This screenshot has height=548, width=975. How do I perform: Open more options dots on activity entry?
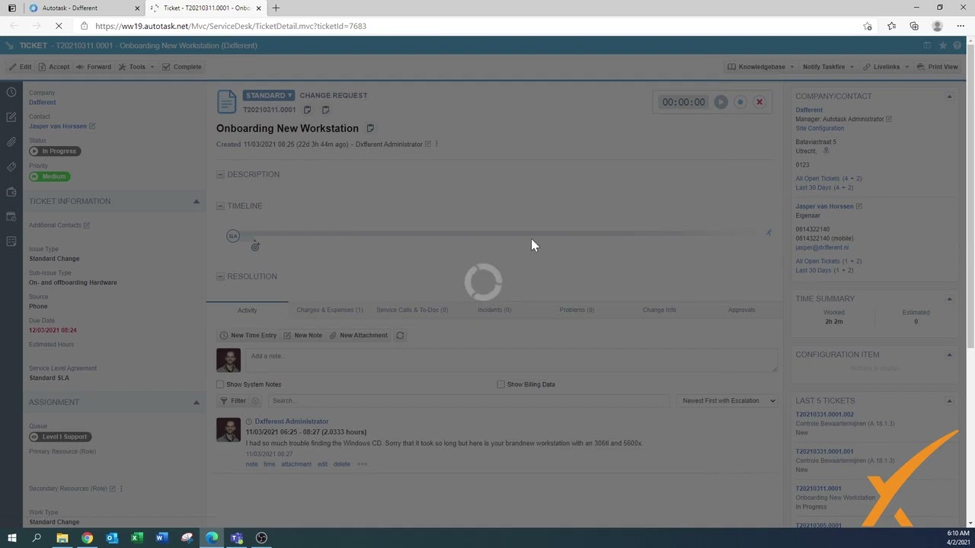point(362,464)
